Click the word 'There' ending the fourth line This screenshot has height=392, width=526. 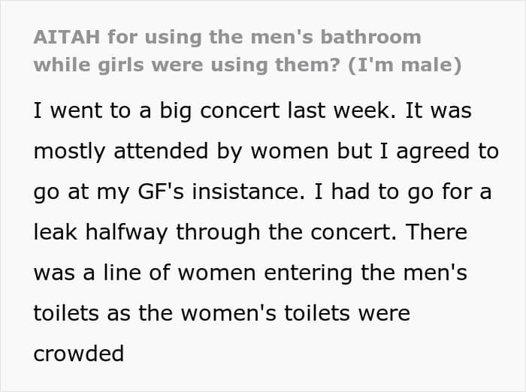coord(436,232)
